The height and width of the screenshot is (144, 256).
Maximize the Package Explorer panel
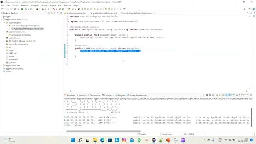point(61,13)
